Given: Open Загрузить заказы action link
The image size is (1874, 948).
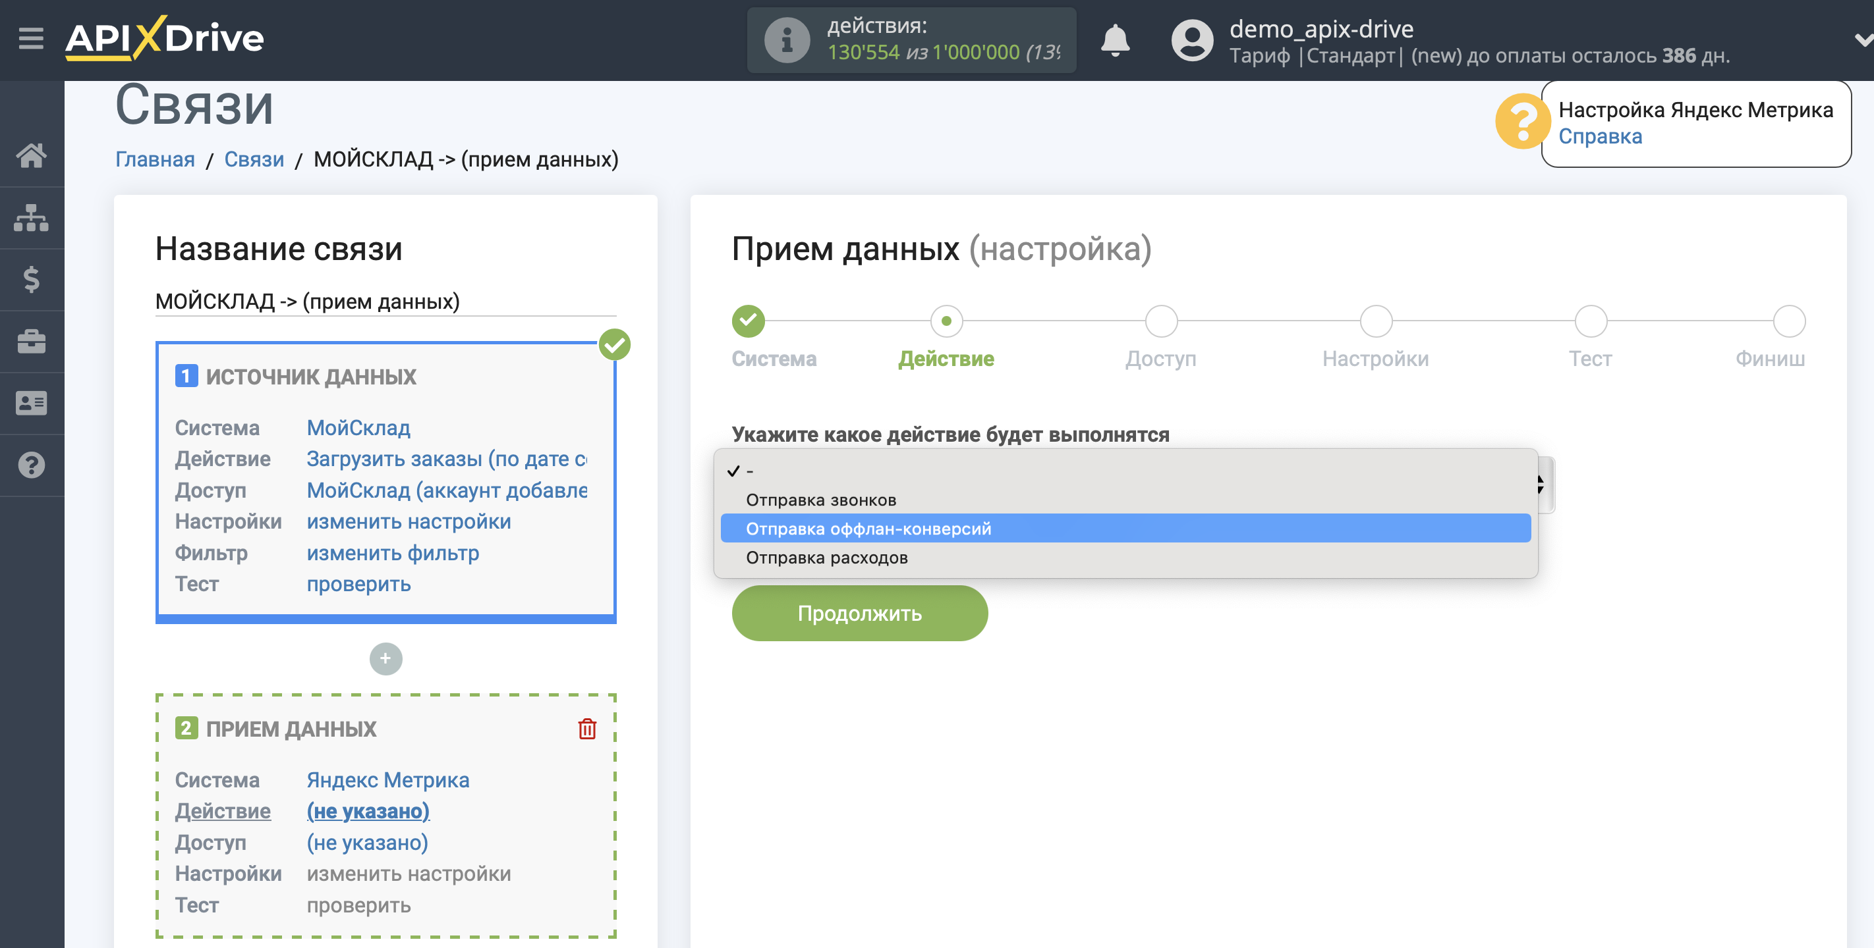Looking at the screenshot, I should 447,459.
